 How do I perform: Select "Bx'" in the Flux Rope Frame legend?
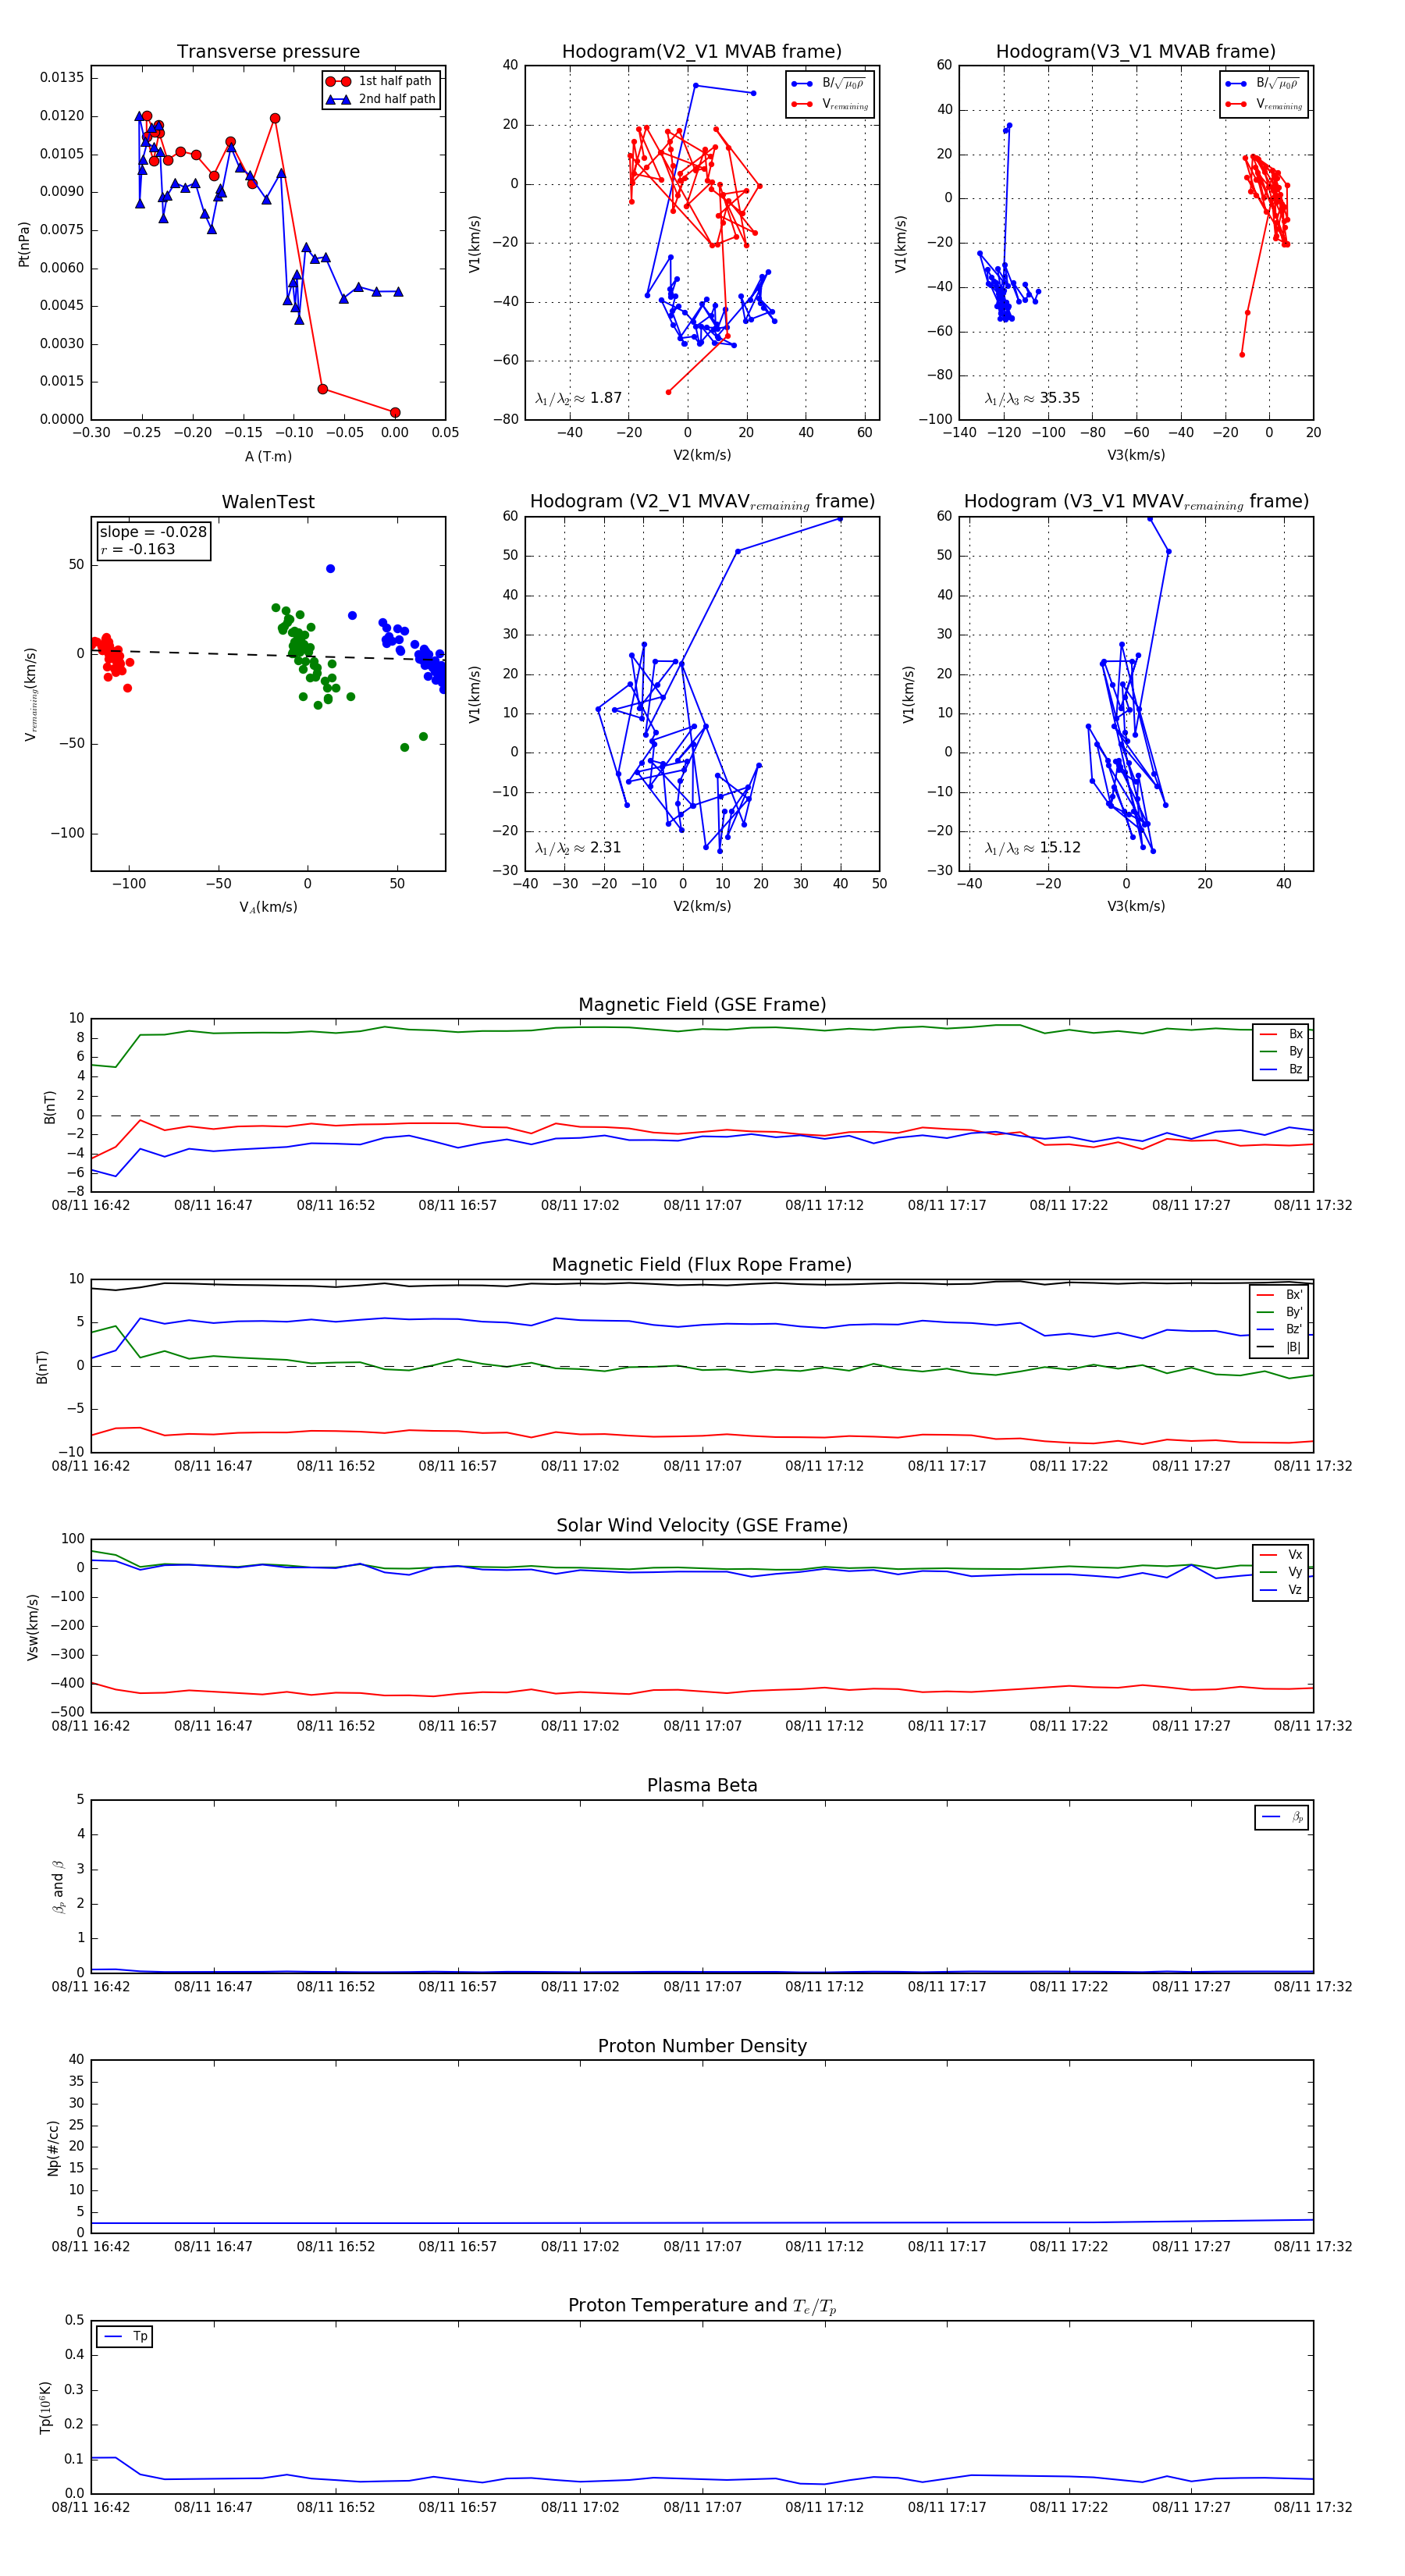(1280, 1295)
